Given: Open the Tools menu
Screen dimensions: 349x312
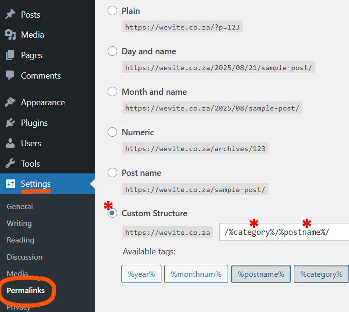Looking at the screenshot, I should click(x=30, y=164).
